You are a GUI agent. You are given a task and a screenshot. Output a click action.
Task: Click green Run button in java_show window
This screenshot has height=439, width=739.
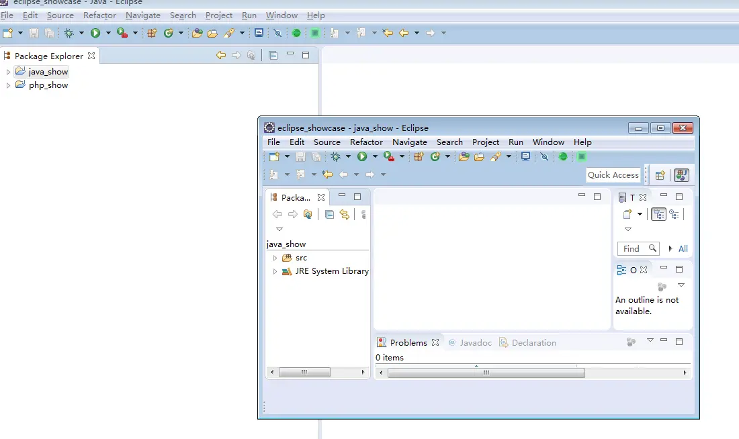[362, 156]
